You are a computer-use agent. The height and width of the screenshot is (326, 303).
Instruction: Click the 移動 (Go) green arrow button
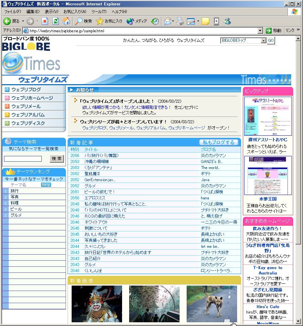click(x=274, y=31)
